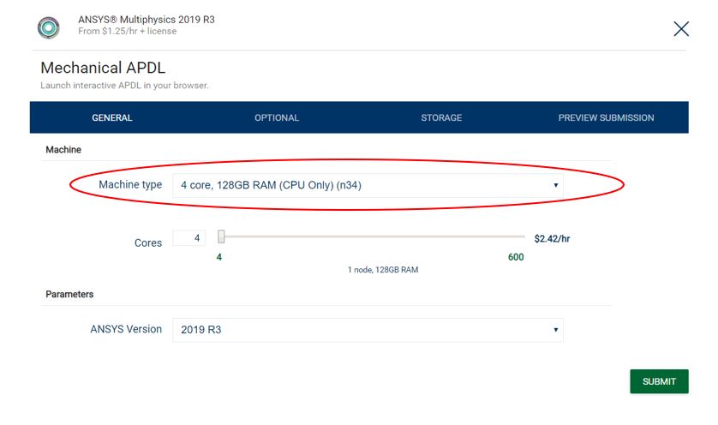The image size is (718, 425).
Task: Switch to the GENERAL tab
Action: pos(112,117)
